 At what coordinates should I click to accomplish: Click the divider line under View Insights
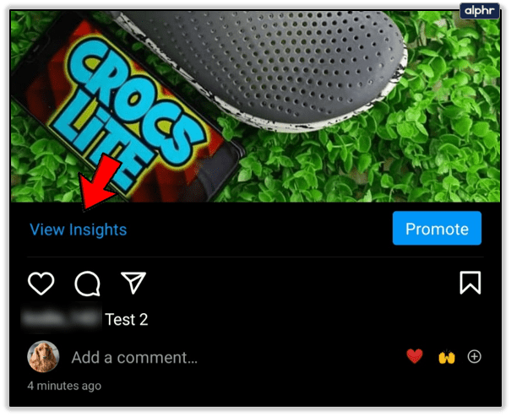pyautogui.click(x=255, y=257)
